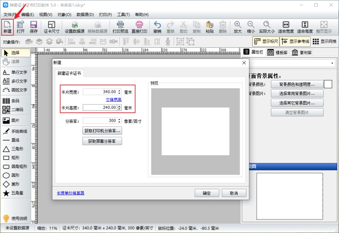Click the 打开 (Open) toolbar icon
Screen dimensions: 339x233
[21, 27]
